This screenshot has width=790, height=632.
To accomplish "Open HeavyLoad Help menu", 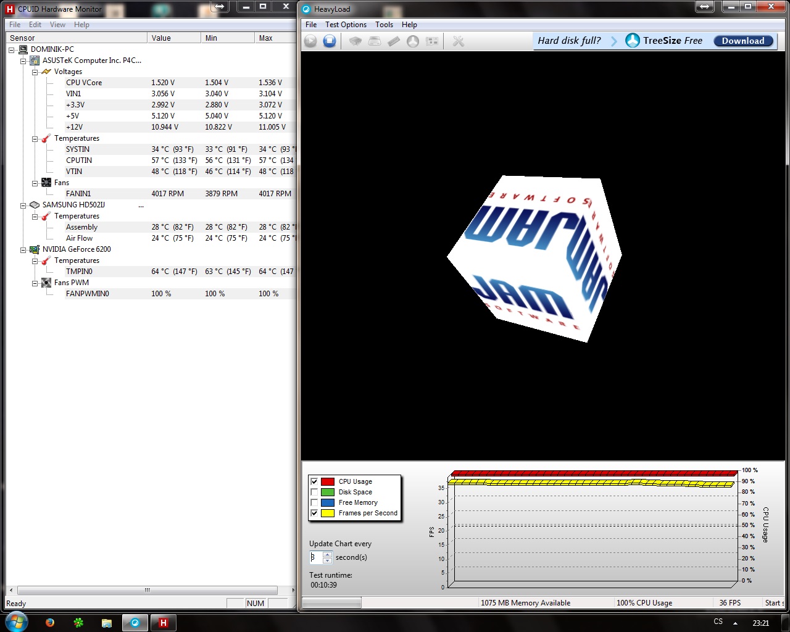I will (x=409, y=25).
